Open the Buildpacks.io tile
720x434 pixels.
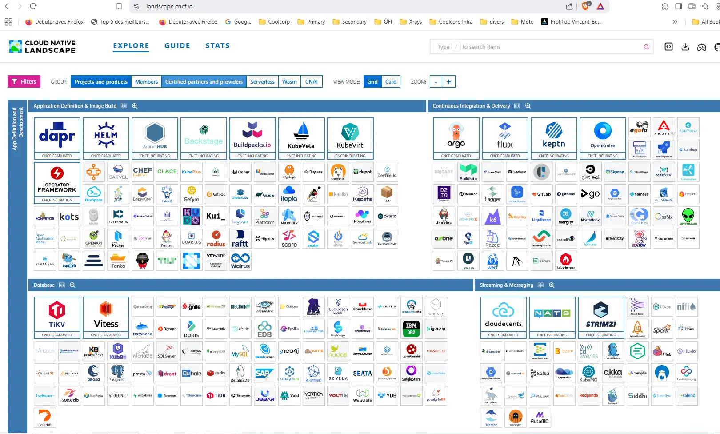tap(252, 138)
